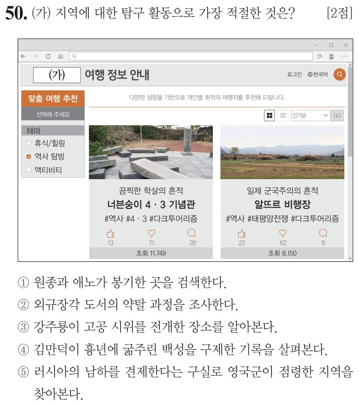Image resolution: width=359 pixels, height=406 pixels.
Task: Minimize the browser window
Action: (x=316, y=45)
